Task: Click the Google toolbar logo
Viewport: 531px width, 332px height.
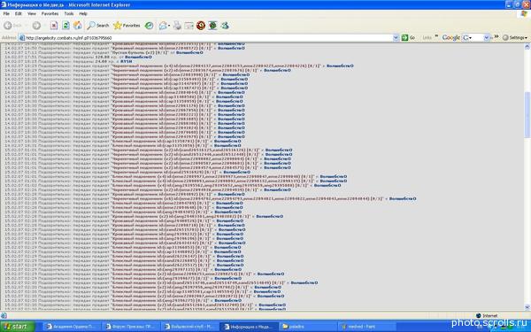Action: pyautogui.click(x=451, y=37)
